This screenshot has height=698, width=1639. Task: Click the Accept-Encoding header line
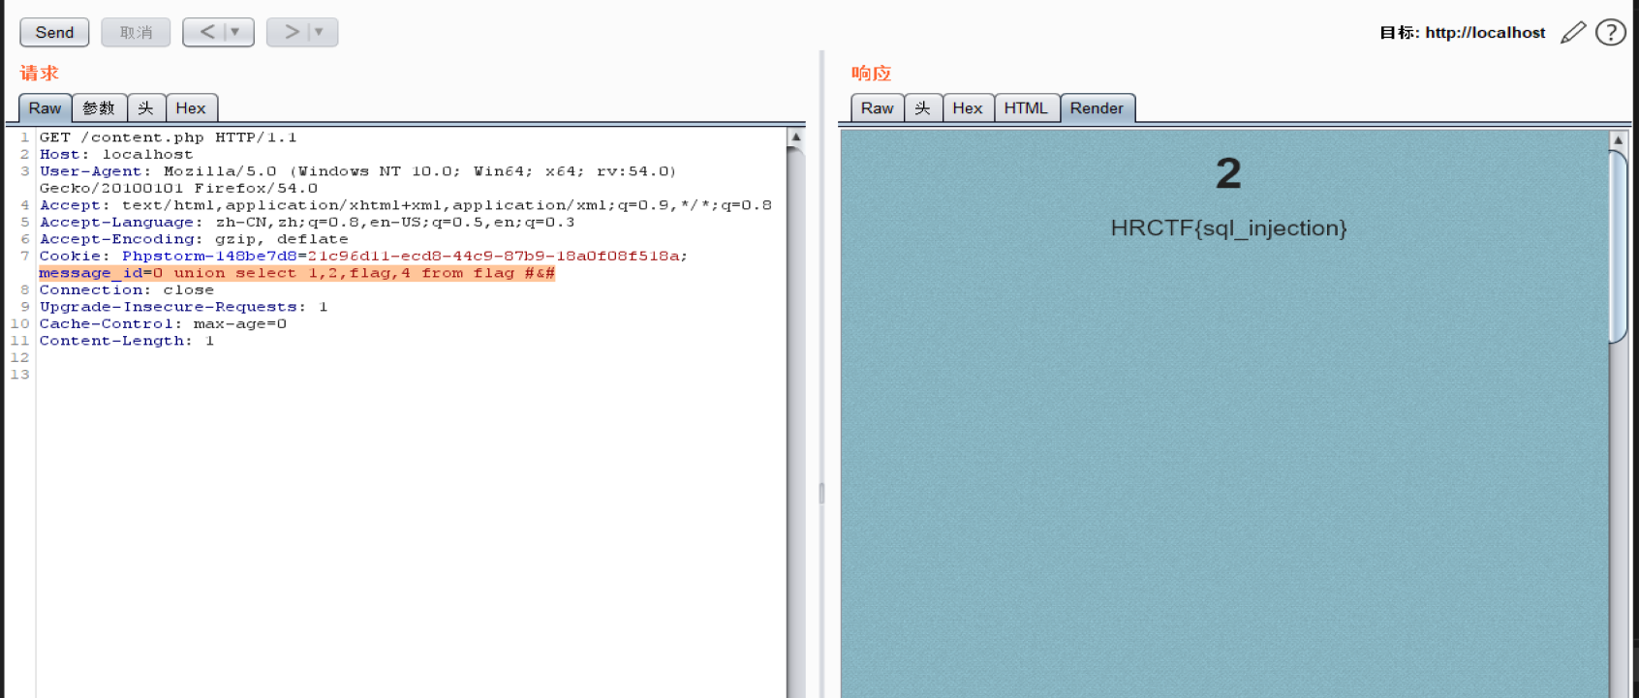[x=194, y=239]
